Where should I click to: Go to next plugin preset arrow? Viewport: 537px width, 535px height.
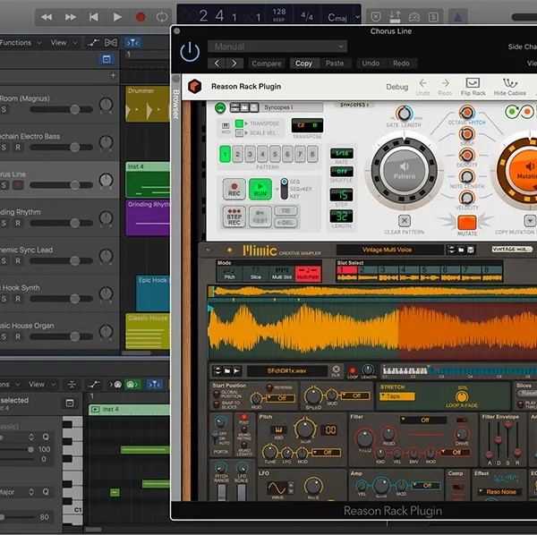pos(234,64)
